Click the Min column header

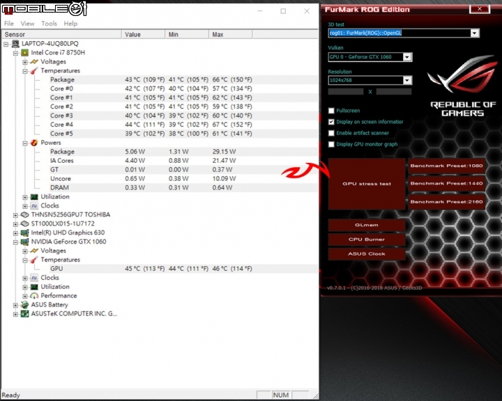[x=187, y=34]
